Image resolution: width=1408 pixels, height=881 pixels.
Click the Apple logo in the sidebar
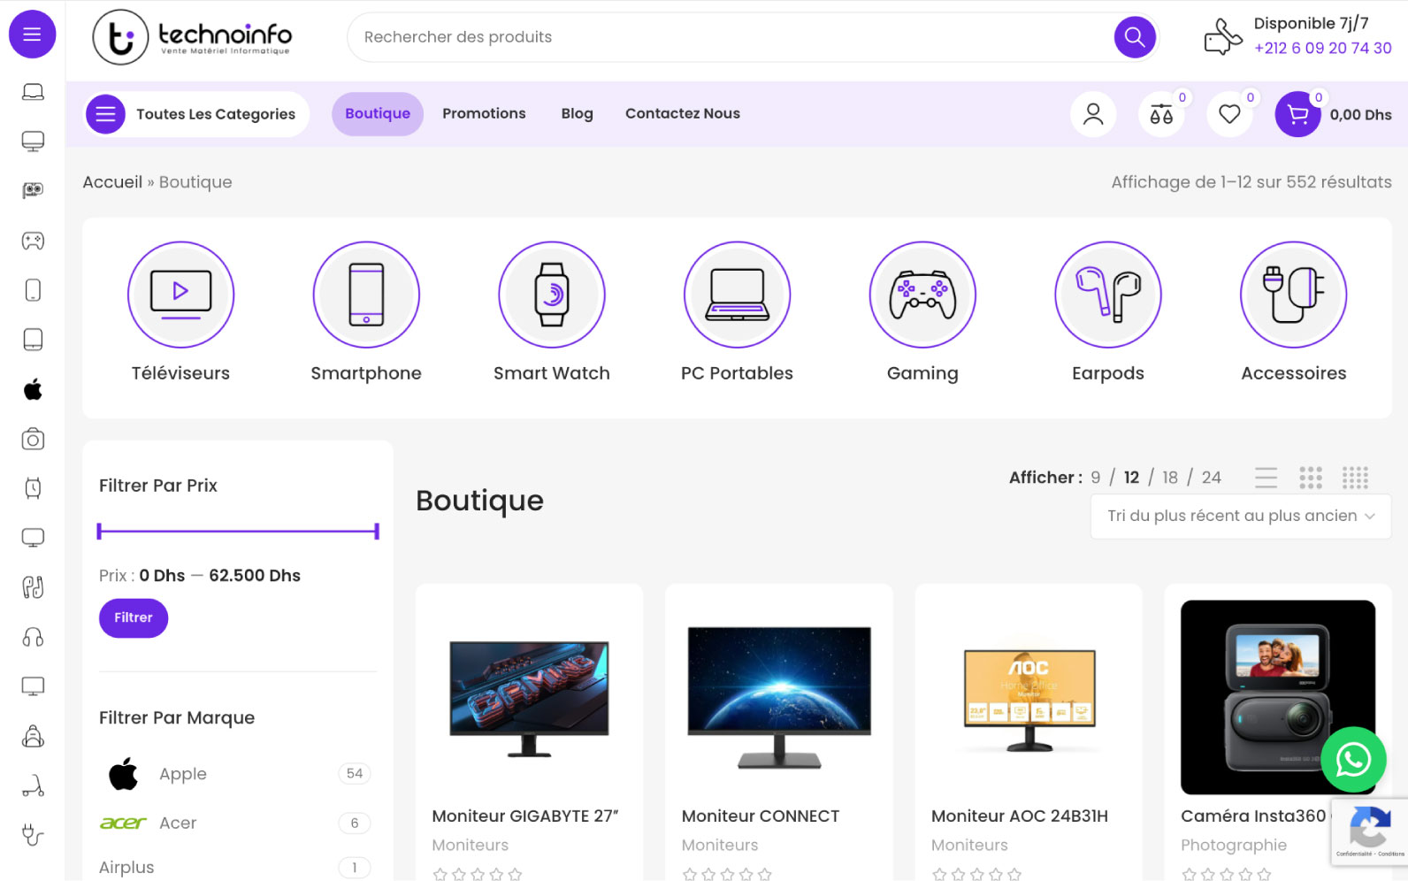pos(33,389)
